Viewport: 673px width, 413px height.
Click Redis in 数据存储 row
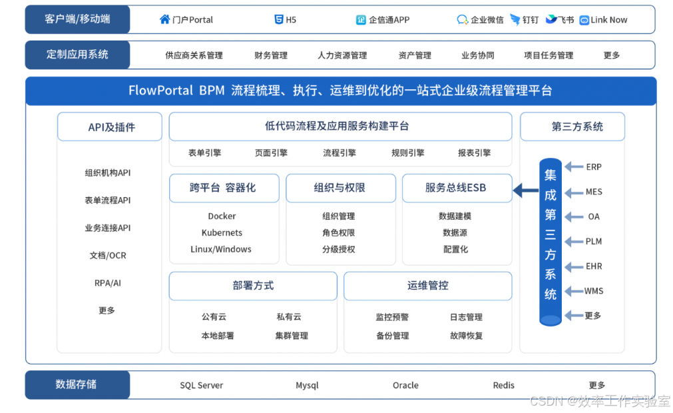click(503, 386)
